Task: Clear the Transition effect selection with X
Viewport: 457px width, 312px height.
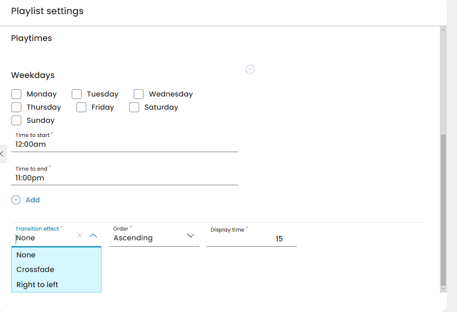Action: coord(80,235)
